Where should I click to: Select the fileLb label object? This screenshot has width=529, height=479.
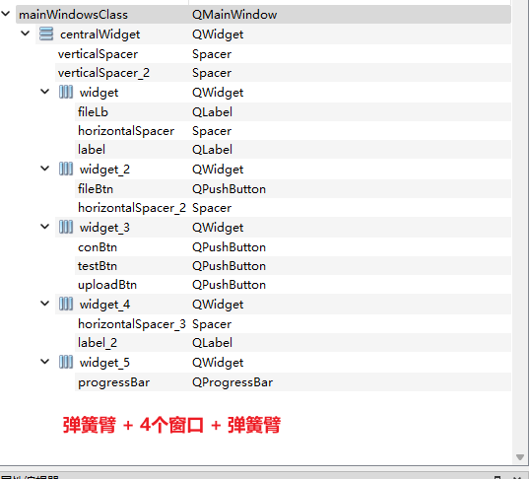pos(93,112)
